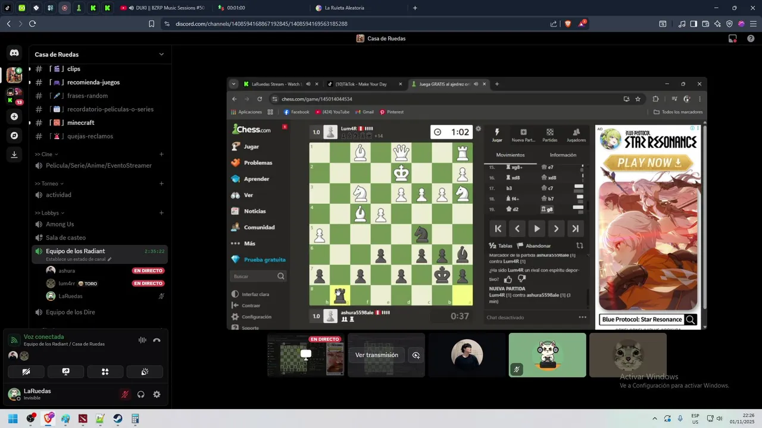762x428 pixels.
Task: Switch to La Ruleta Aleatoria tab
Action: pyautogui.click(x=358, y=8)
